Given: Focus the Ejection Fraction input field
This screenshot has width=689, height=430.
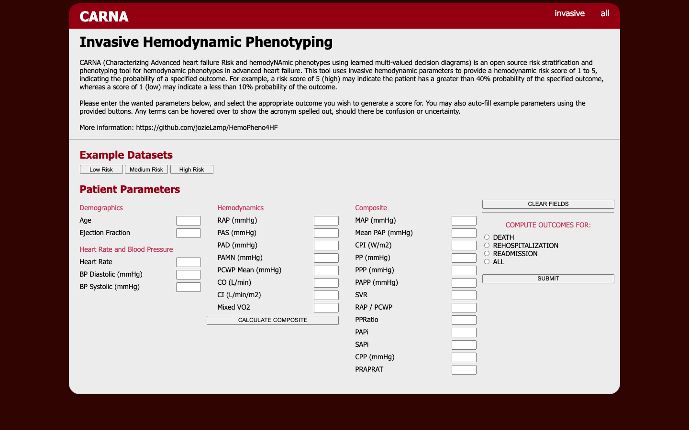Looking at the screenshot, I should tap(189, 233).
